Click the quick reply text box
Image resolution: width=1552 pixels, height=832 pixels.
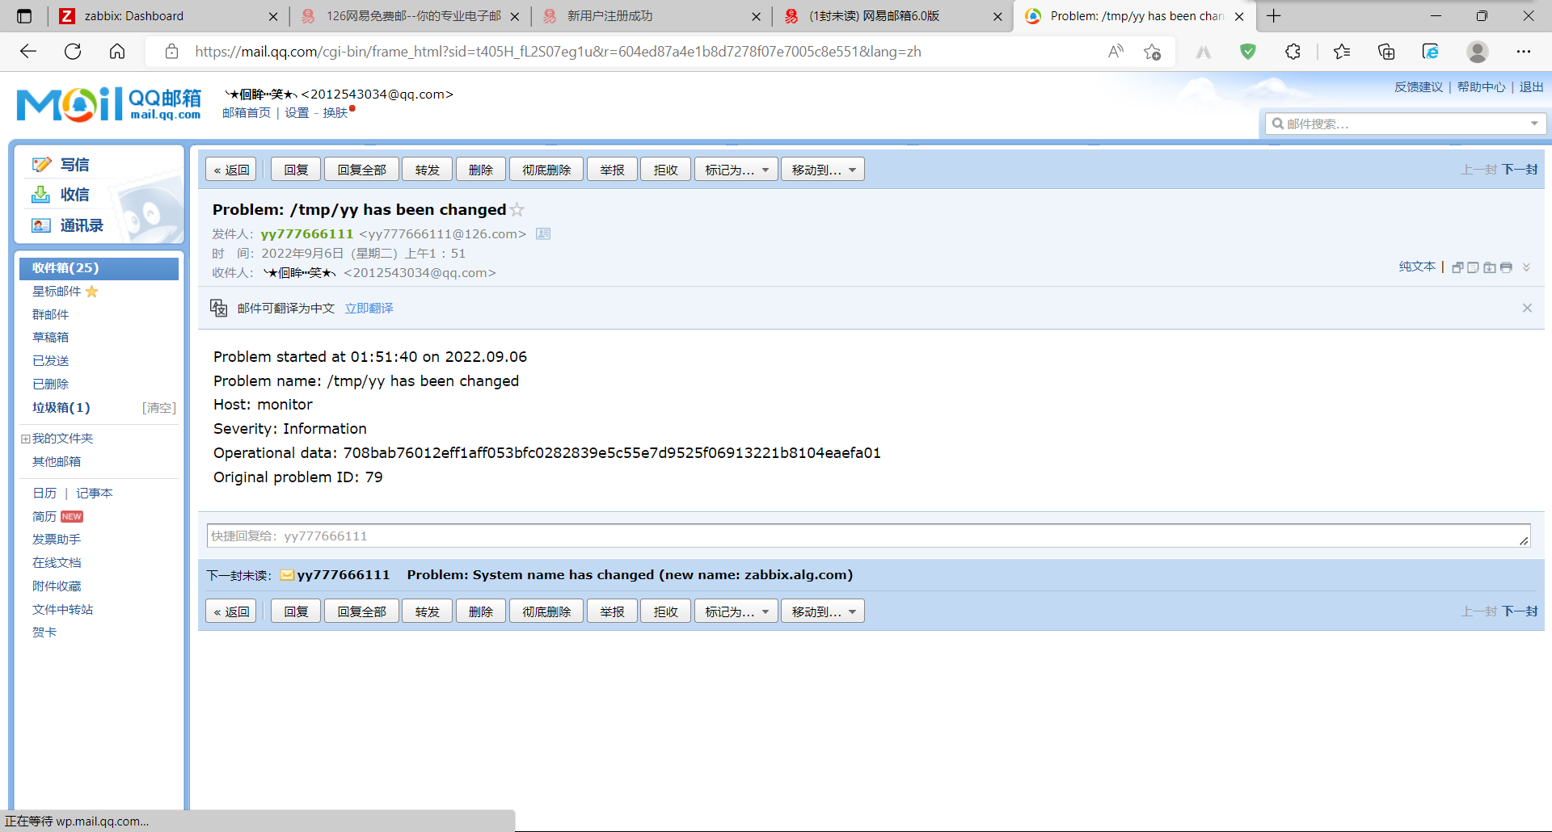coord(868,536)
